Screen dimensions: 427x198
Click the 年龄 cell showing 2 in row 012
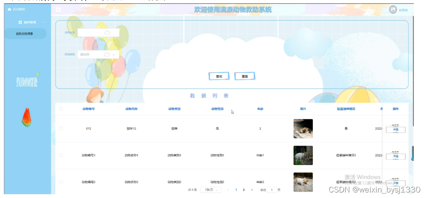(x=260, y=129)
